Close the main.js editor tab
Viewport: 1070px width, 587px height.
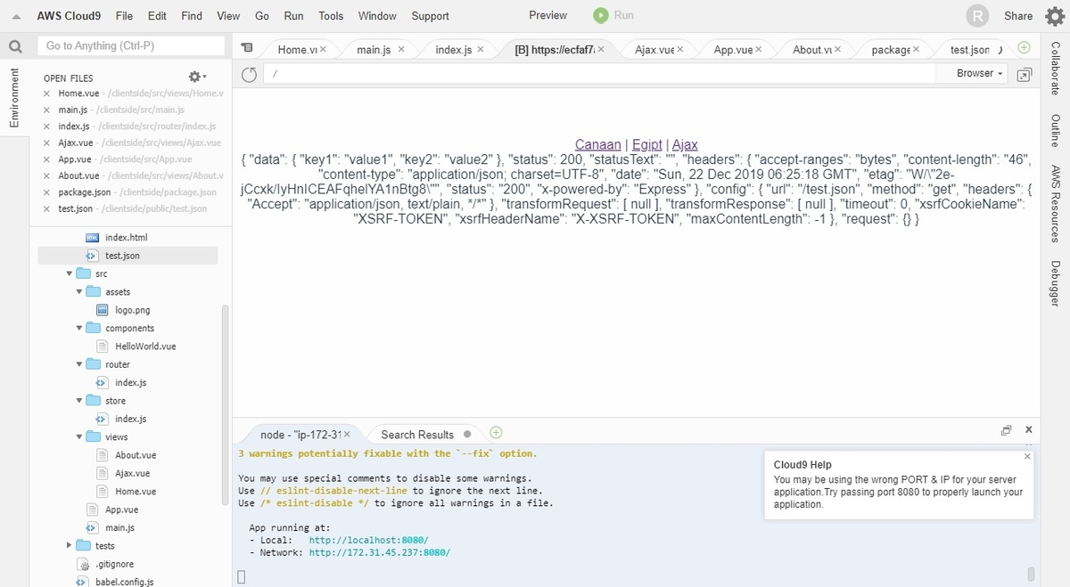point(401,50)
